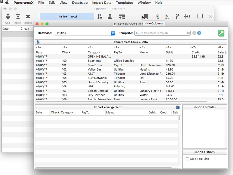Select the Blue Cross row cell

coord(95,65)
